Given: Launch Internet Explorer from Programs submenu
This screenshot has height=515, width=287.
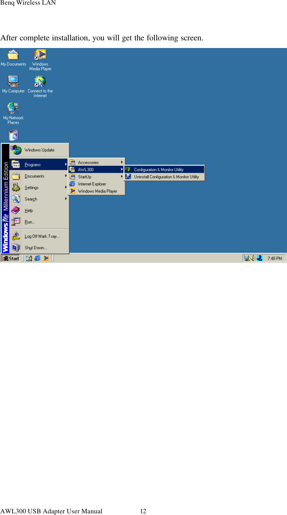Looking at the screenshot, I should click(96, 184).
